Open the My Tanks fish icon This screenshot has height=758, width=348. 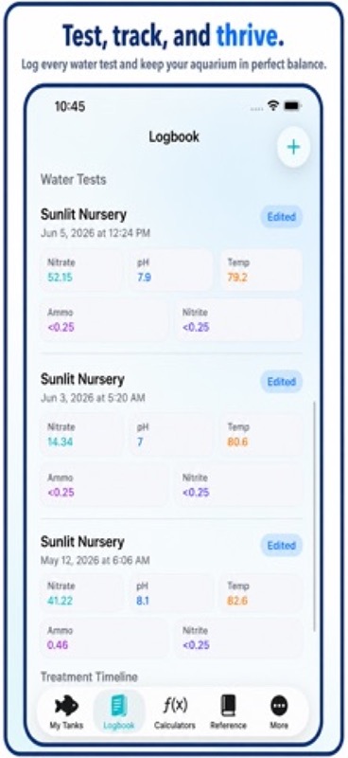[66, 706]
